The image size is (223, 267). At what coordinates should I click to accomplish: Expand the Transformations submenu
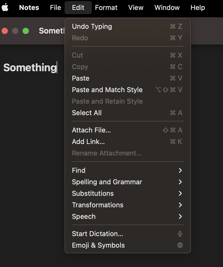tap(98, 205)
